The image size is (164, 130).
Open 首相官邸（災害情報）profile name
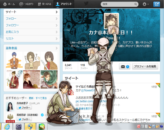27,115
